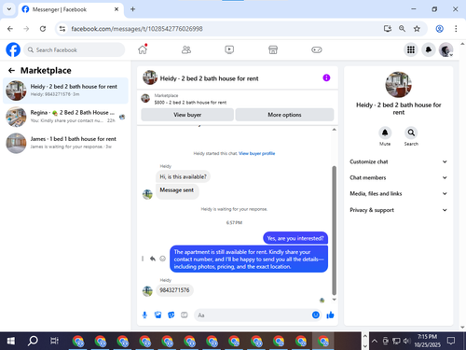This screenshot has height=350, width=466.
Task: Send a thumbs-up like
Action: pyautogui.click(x=330, y=315)
